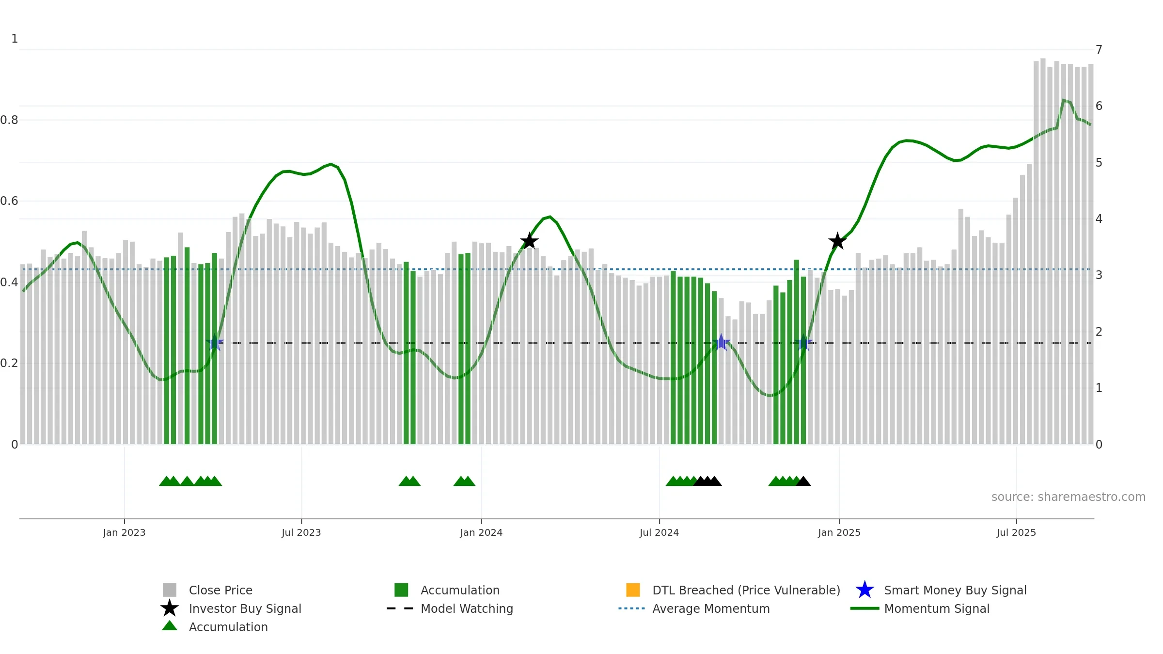This screenshot has width=1163, height=654.
Task: Click the Jul 2025 axis label
Action: click(x=1016, y=532)
